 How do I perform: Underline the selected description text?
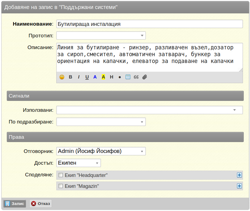(87, 77)
